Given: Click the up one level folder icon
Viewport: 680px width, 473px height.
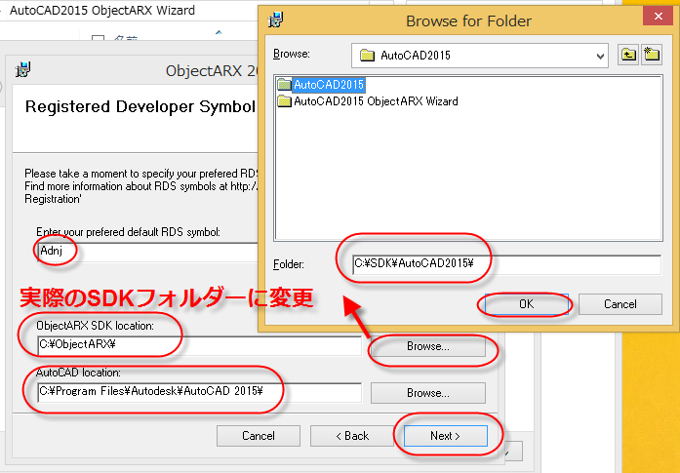Looking at the screenshot, I should tap(628, 55).
